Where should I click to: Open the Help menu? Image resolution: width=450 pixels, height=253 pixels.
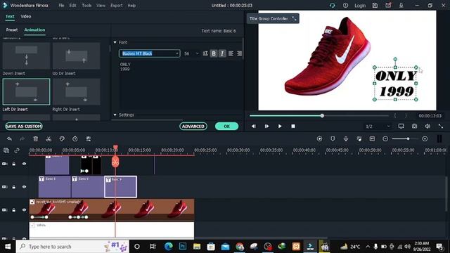(131, 6)
